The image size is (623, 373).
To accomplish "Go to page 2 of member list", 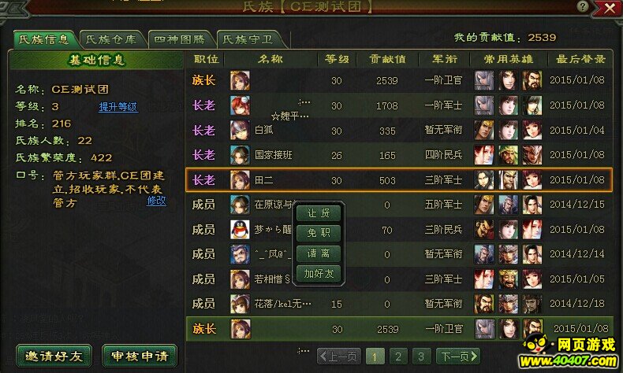I will coord(398,356).
